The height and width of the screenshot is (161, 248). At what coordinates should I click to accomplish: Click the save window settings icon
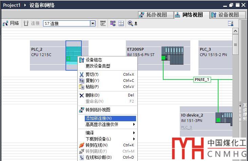230,23
